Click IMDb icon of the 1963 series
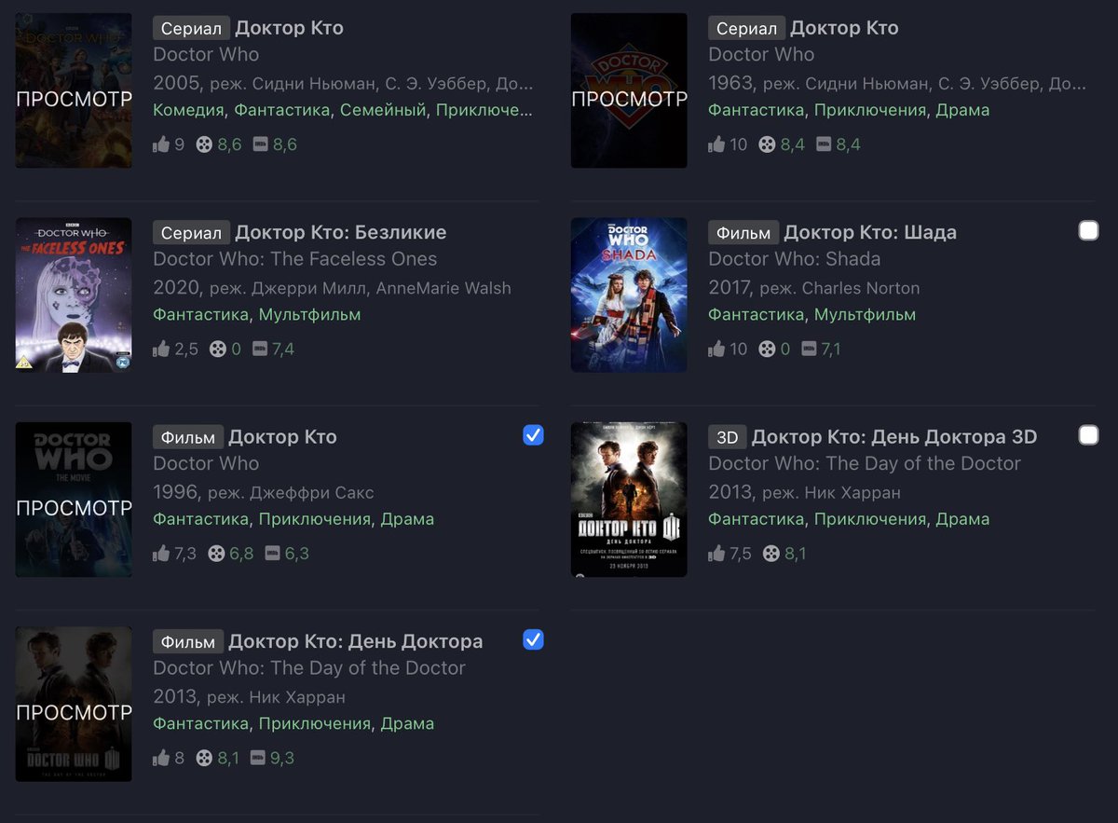The image size is (1118, 823). pos(825,144)
